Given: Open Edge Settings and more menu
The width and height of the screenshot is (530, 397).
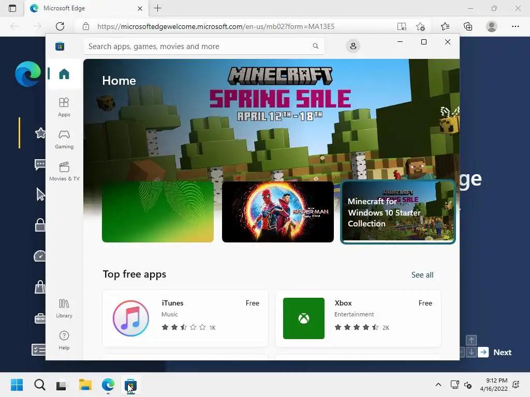Looking at the screenshot, I should pyautogui.click(x=515, y=26).
